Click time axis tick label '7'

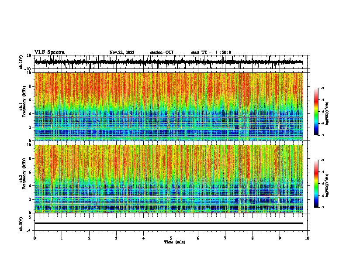225,238
